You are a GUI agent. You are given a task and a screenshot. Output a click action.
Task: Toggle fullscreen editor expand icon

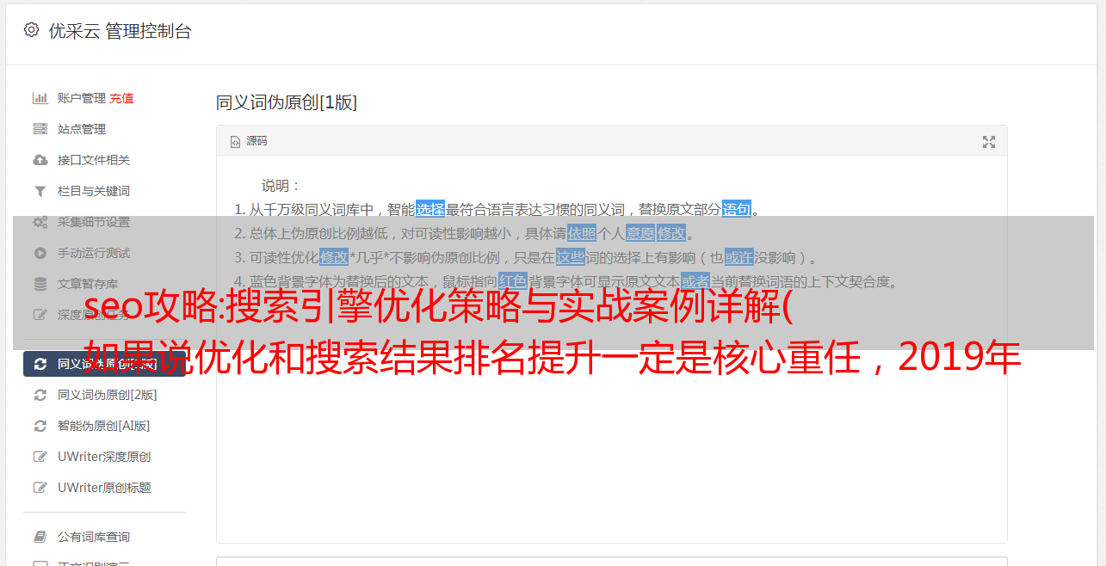click(989, 142)
